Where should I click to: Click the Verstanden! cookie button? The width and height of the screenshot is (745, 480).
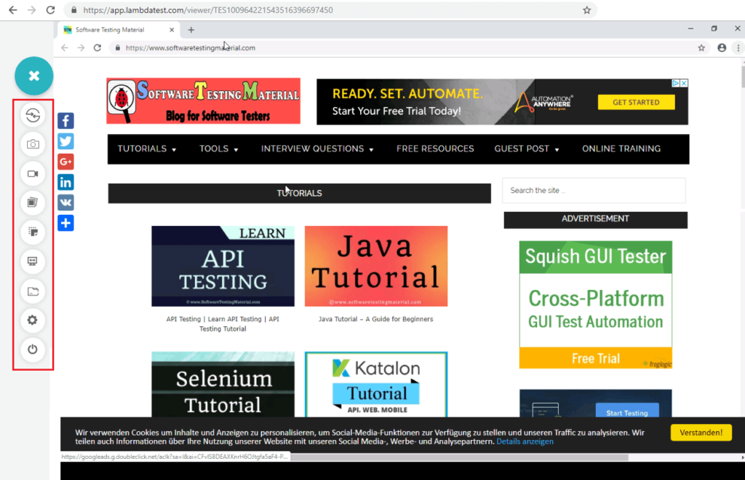701,433
